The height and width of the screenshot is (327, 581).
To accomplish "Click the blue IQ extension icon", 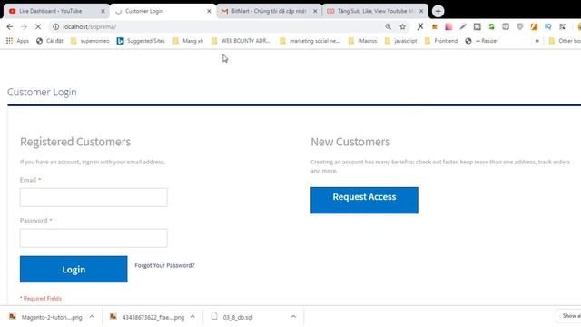I will coord(548,26).
